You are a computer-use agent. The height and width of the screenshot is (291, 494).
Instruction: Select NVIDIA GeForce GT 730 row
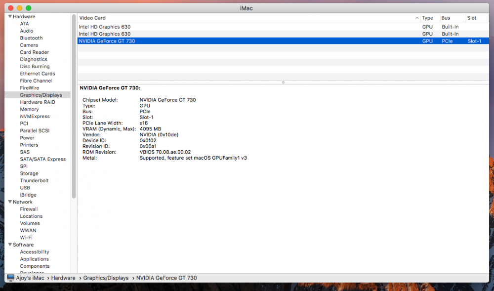tap(283, 41)
